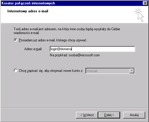Click the login@domena text in the field

pyautogui.click(x=61, y=49)
